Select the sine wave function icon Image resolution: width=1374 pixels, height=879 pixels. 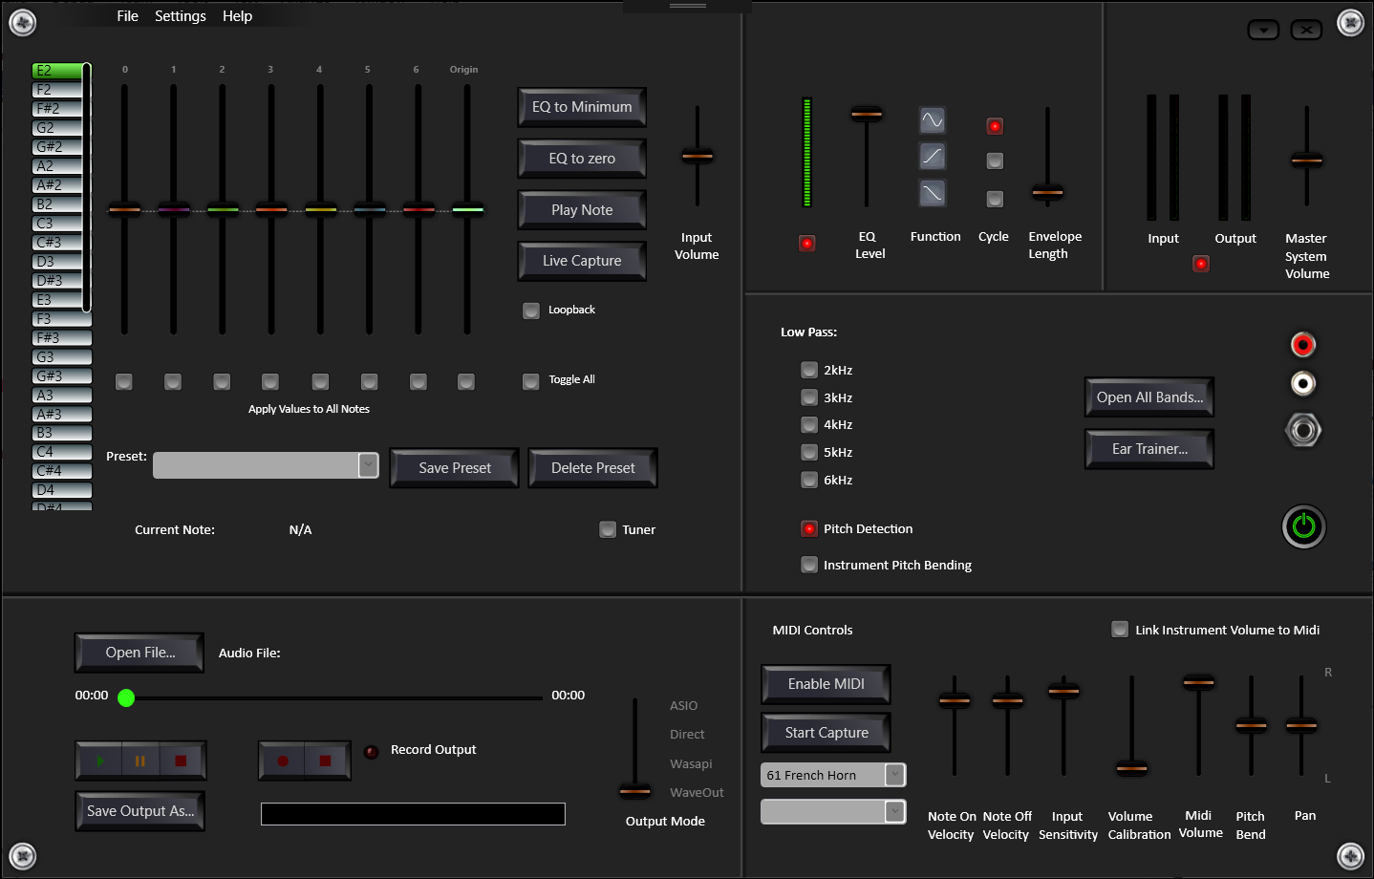tap(932, 120)
